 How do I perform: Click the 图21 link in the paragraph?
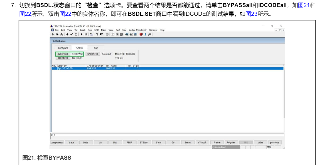304,5
